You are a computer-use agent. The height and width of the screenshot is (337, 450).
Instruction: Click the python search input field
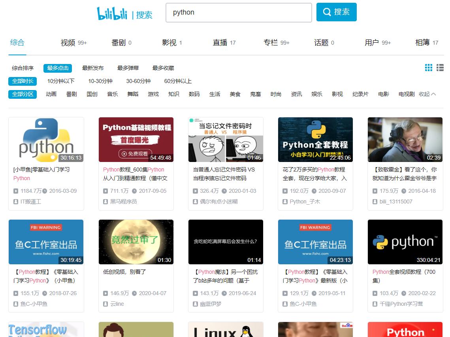tap(239, 12)
